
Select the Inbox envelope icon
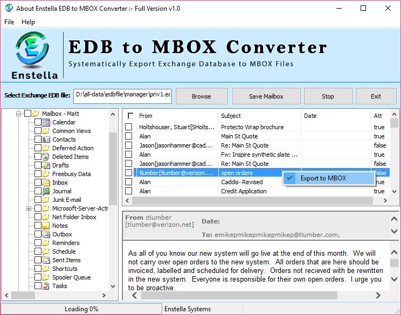coord(46,183)
